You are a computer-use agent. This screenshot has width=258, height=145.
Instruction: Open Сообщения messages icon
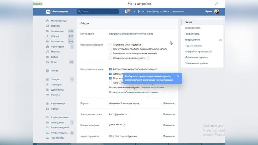click(x=48, y=31)
